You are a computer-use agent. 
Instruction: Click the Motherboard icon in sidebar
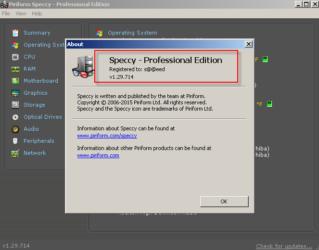click(15, 81)
